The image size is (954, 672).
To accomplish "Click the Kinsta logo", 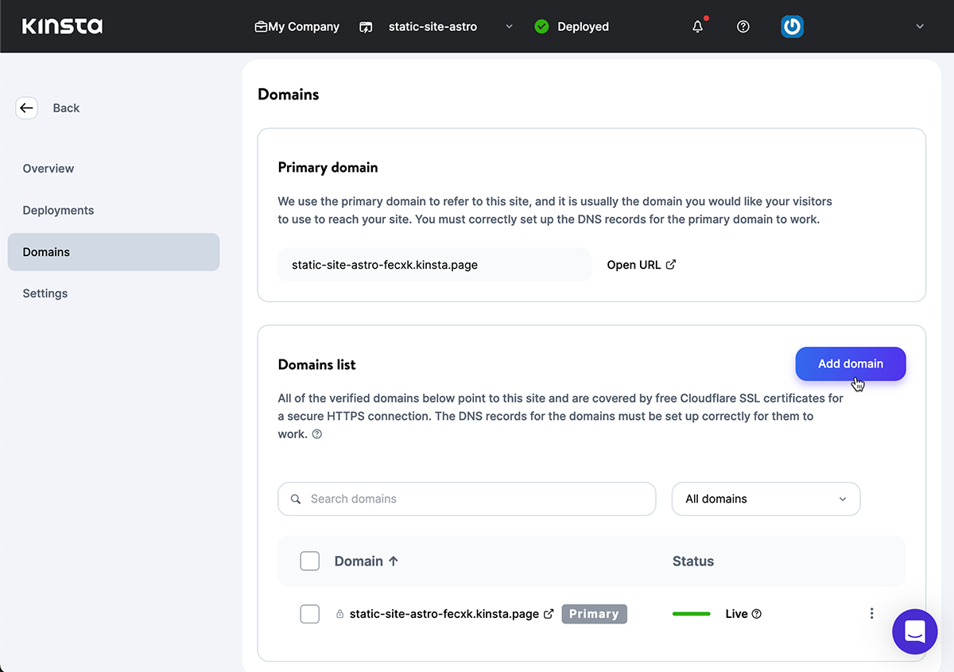I will [62, 26].
